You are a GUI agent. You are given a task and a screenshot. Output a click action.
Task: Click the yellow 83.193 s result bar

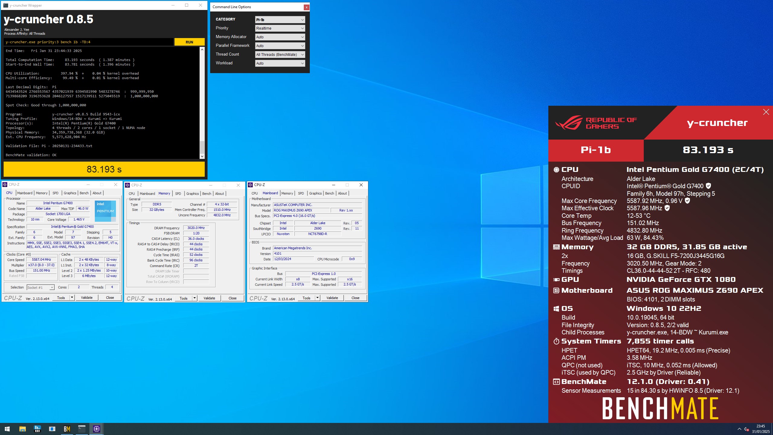point(104,169)
